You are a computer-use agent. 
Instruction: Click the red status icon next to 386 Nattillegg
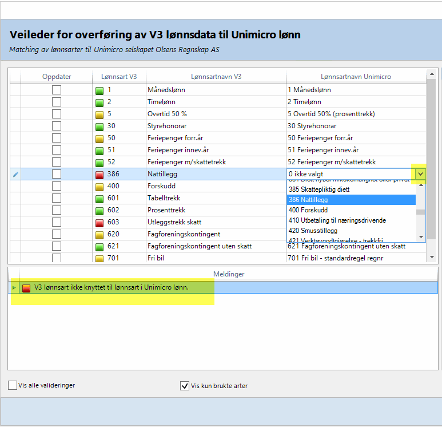(x=99, y=174)
